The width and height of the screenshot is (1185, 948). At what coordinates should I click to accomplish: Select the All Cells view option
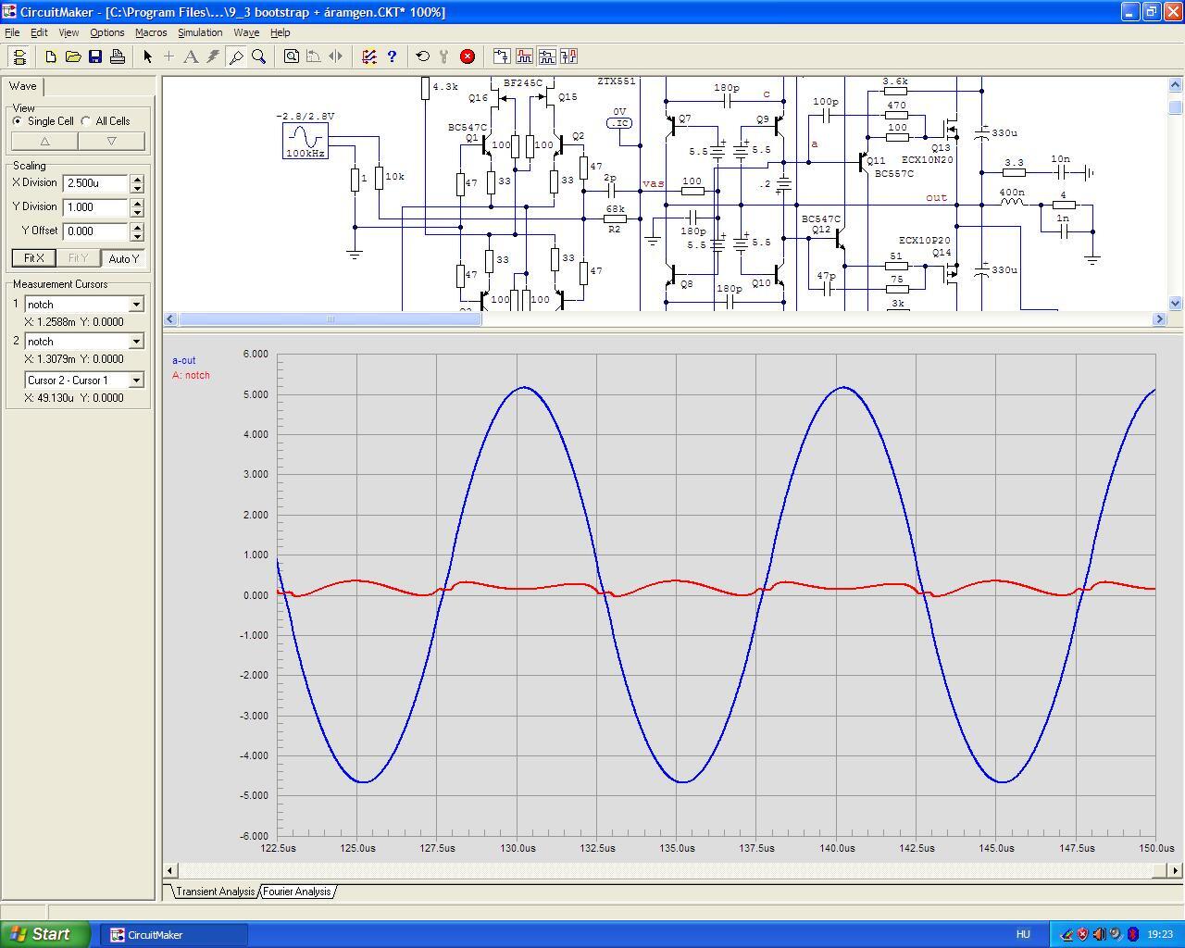(x=86, y=121)
